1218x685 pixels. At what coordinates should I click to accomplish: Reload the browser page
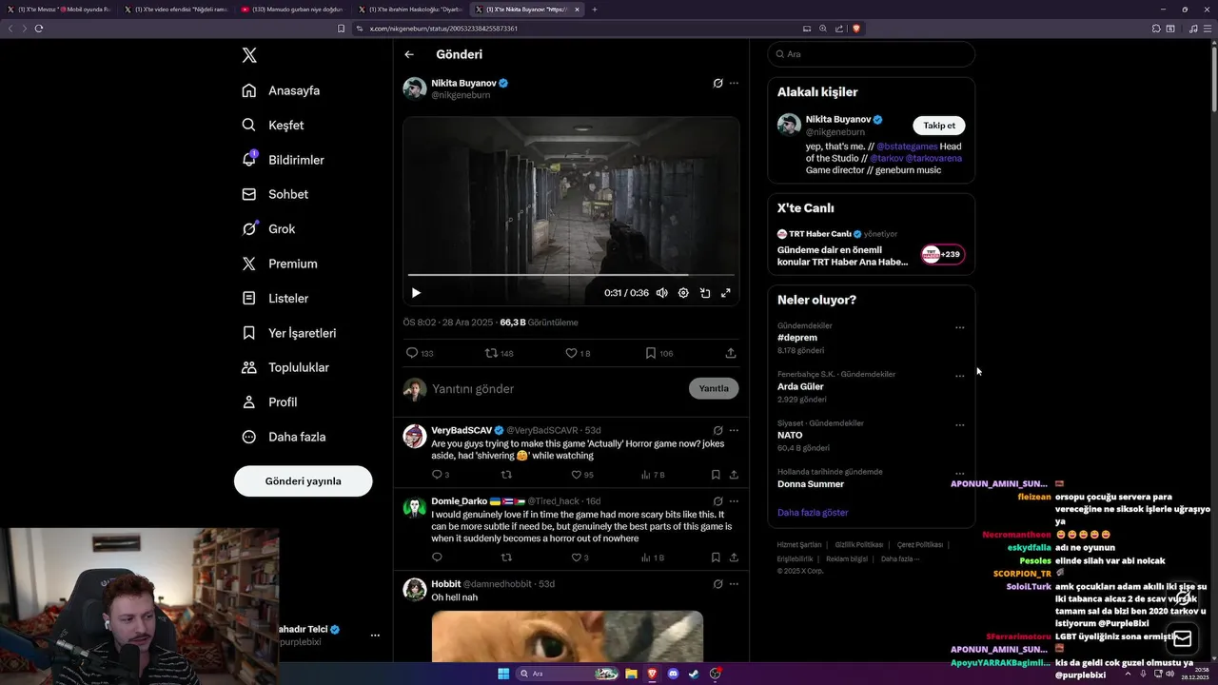(x=39, y=29)
